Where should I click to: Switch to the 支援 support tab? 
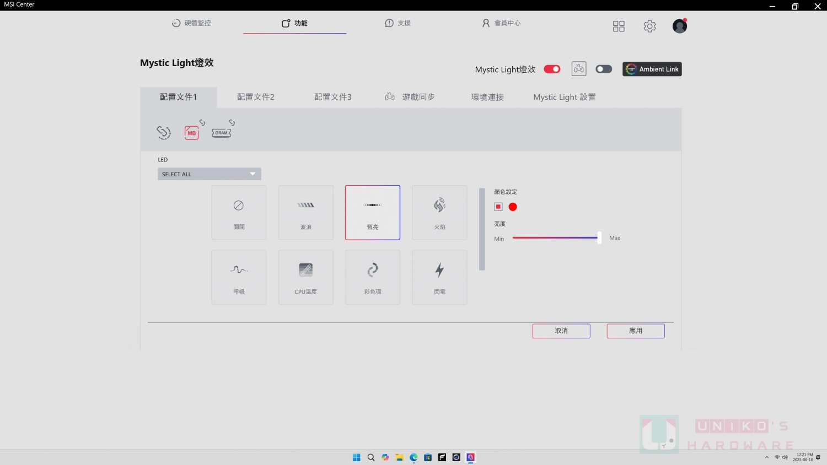click(x=398, y=23)
